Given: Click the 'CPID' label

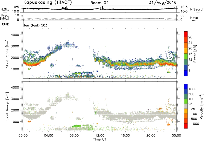Looking at the screenshot, I should coord(6,24).
